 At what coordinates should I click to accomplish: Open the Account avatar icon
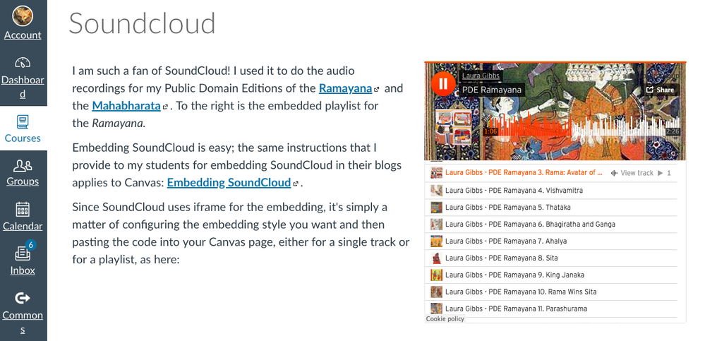(x=23, y=16)
